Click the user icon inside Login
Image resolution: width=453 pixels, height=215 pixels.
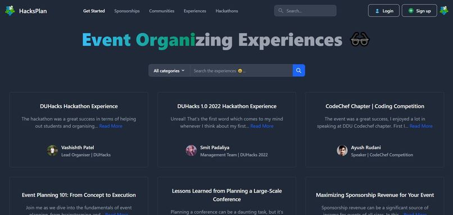(377, 11)
